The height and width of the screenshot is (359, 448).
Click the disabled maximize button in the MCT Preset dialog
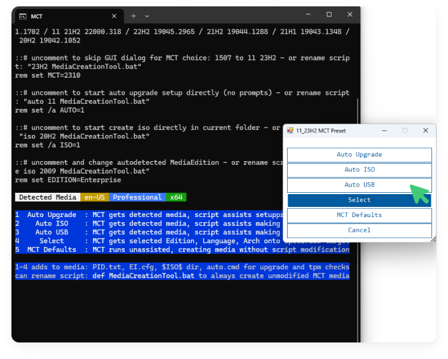(x=405, y=130)
